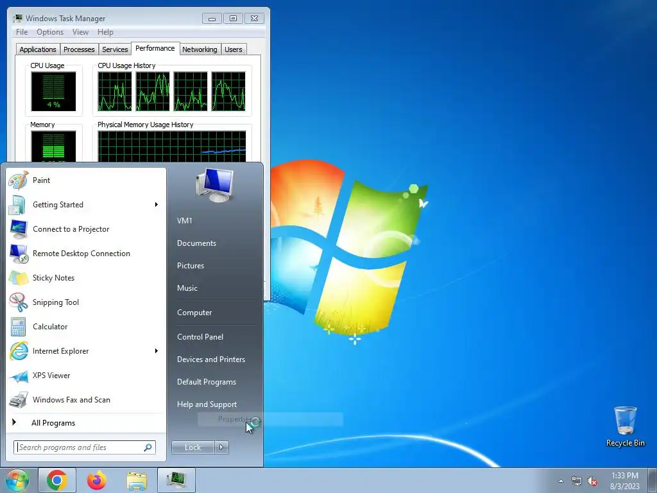Click the last CPU Usage History graph
Image resolution: width=657 pixels, height=493 pixels.
click(x=228, y=91)
